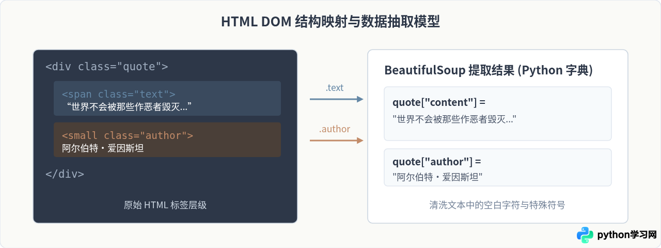Screen dimensions: 661x248
Task: Click the value '"阿尔伯特・爱因斯坦"' in the result card
Action: [x=437, y=177]
